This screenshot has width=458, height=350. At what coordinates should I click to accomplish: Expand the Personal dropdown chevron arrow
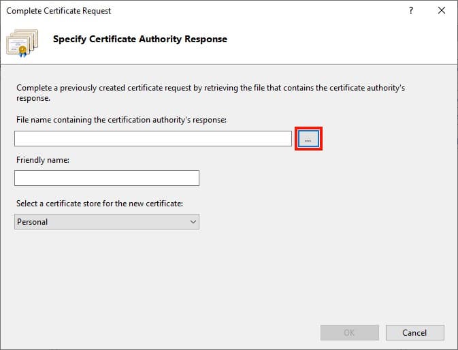click(x=193, y=222)
